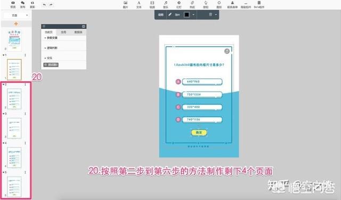Select the pink C option circle
The width and height of the screenshot is (341, 200).
178,107
